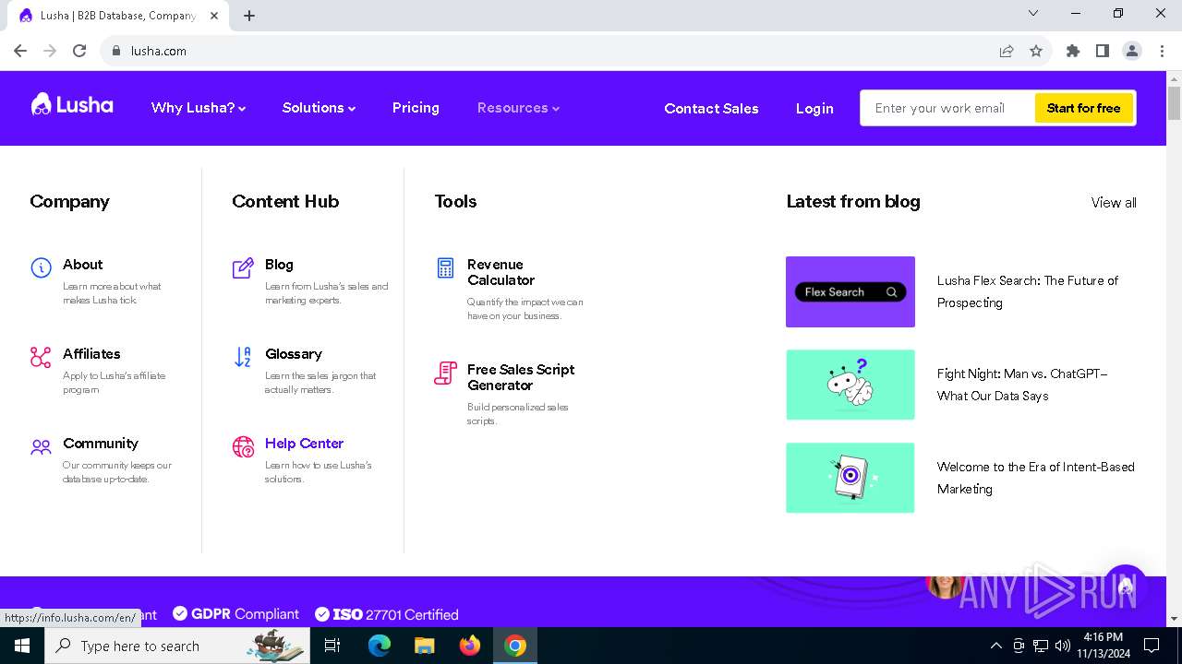The width and height of the screenshot is (1182, 664).
Task: Open the Man vs. ChatGPT thumbnail
Action: click(x=850, y=385)
